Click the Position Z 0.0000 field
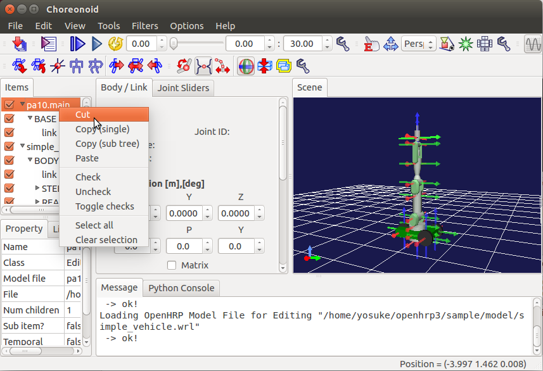Screen dimensions: 543x371 point(236,213)
